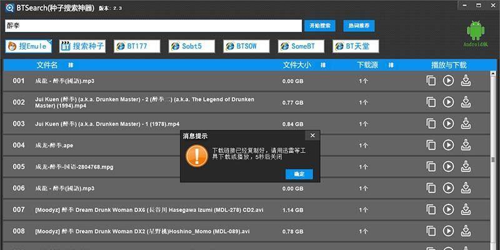
Task: Play the row 004 ape file
Action: (448, 145)
